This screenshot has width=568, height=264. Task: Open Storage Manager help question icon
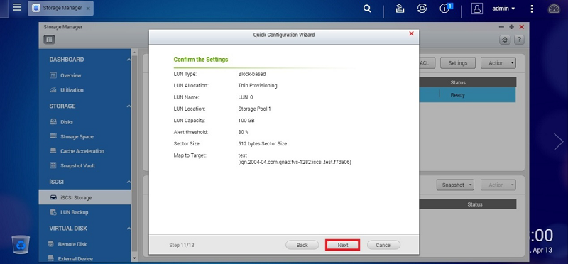519,40
